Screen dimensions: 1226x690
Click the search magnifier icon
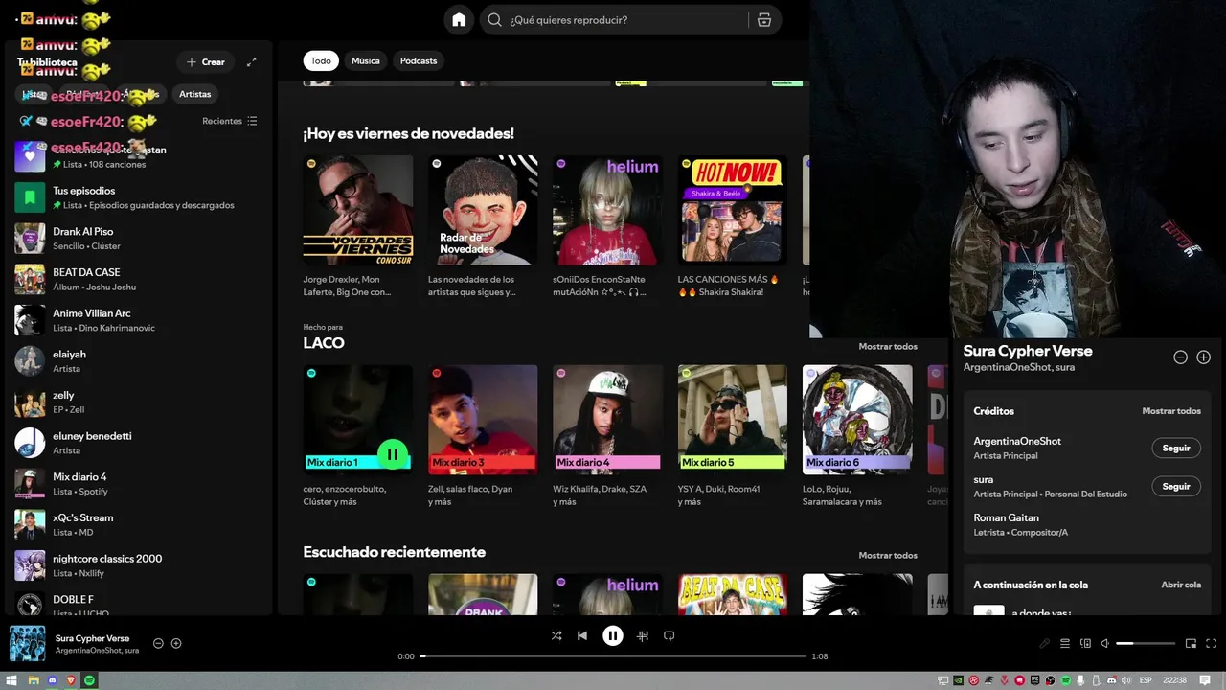point(494,20)
